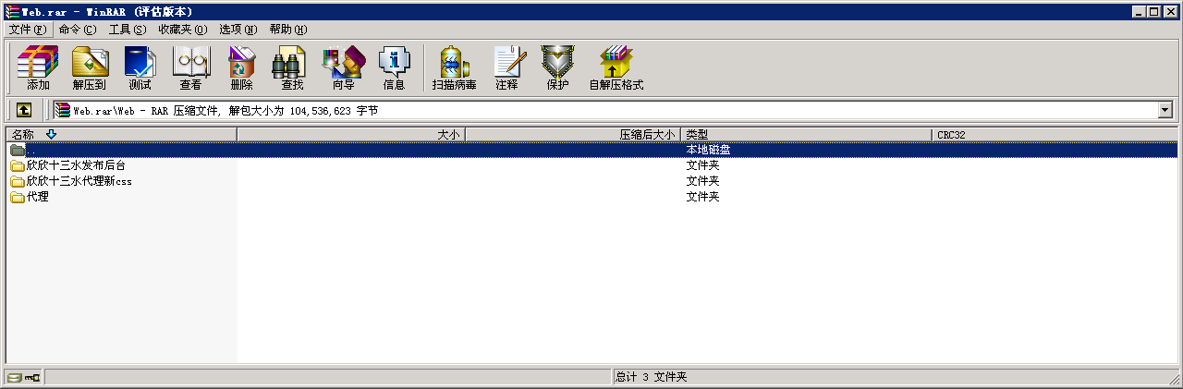This screenshot has width=1183, height=389.
Task: Open the 查找 (Find) binoculars tool
Action: (x=292, y=68)
